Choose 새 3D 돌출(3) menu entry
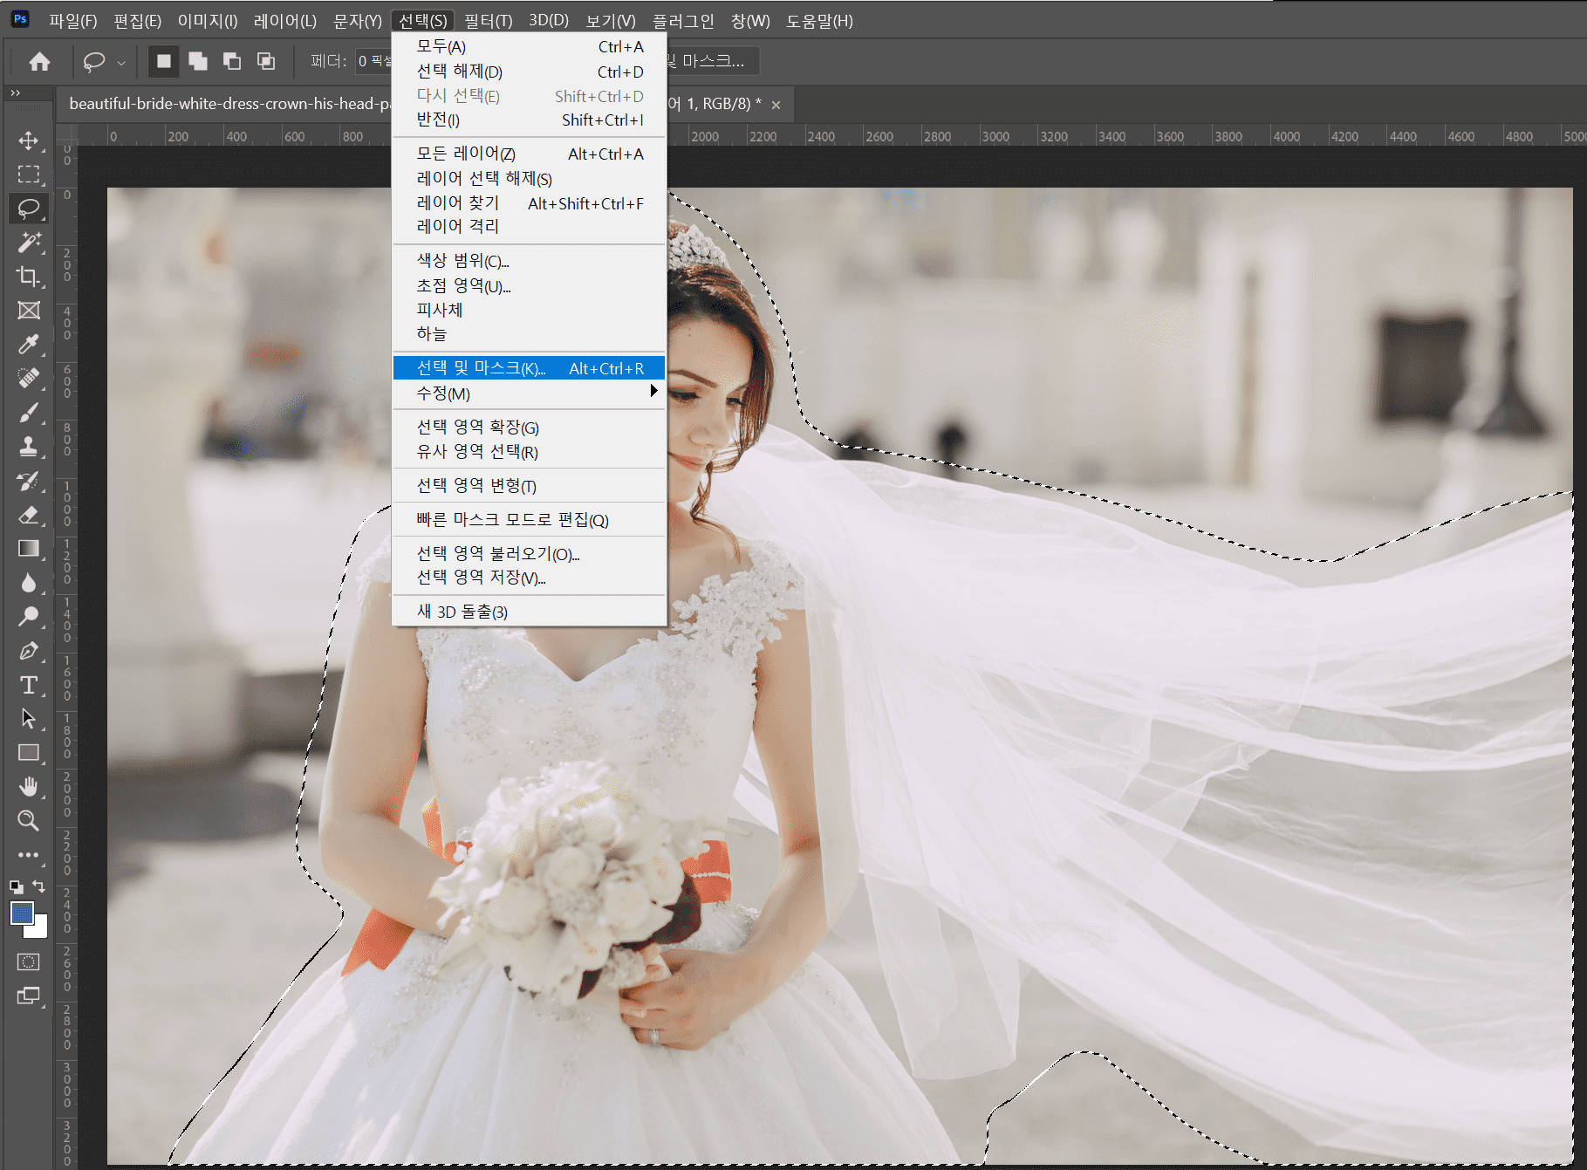 tap(529, 612)
